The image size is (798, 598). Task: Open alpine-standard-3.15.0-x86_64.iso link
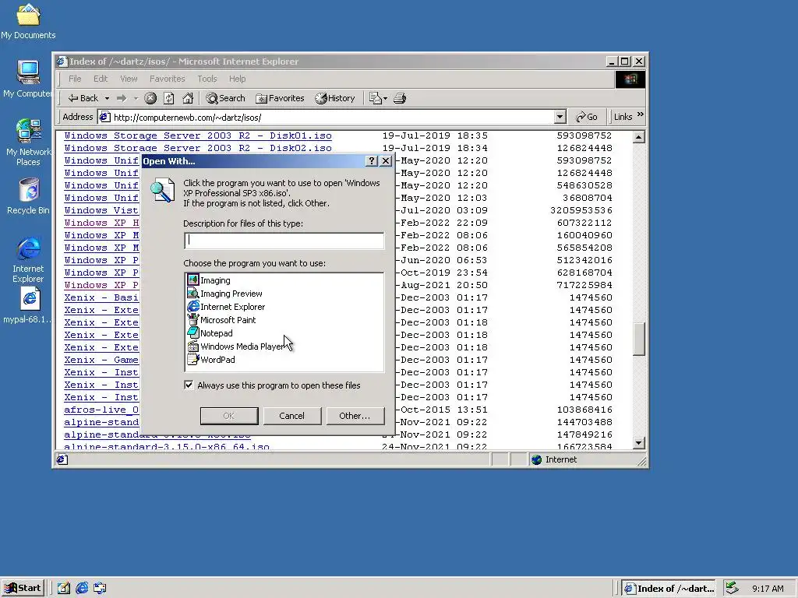click(167, 447)
